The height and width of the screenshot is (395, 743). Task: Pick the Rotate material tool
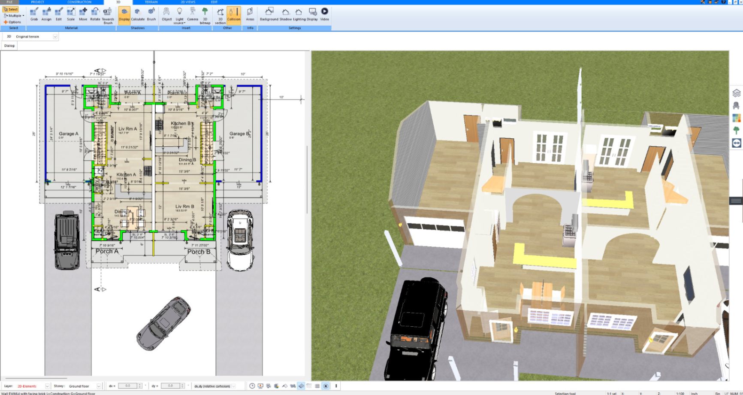point(95,14)
